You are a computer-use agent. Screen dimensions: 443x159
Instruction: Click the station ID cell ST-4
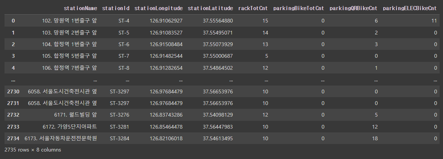click(x=124, y=21)
